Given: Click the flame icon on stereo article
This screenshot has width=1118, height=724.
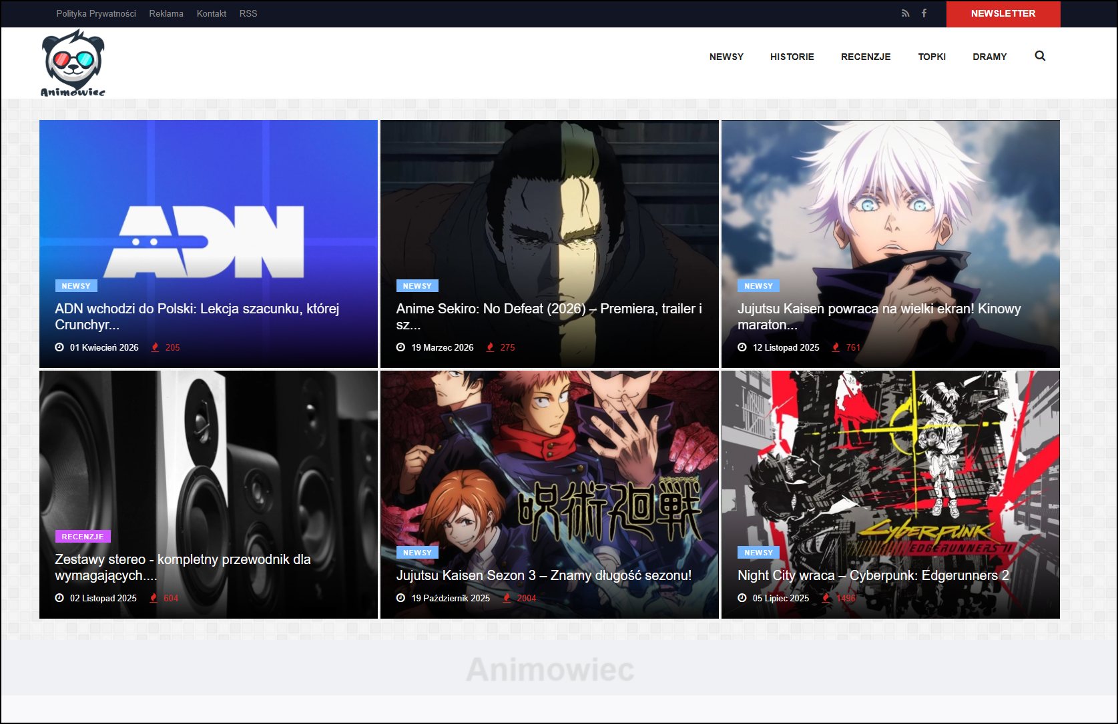Looking at the screenshot, I should tap(154, 598).
